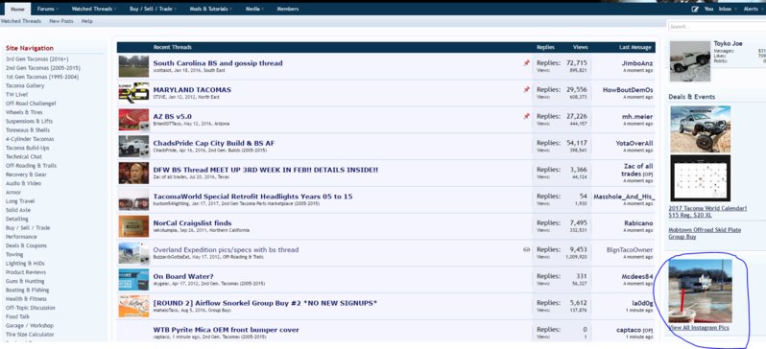Viewport: 766px width, 349px height.
Task: Open Guns & Hunting section
Action: point(25,281)
